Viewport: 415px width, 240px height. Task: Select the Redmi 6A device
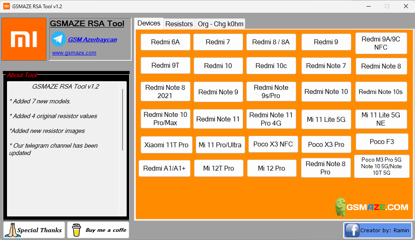(x=165, y=42)
